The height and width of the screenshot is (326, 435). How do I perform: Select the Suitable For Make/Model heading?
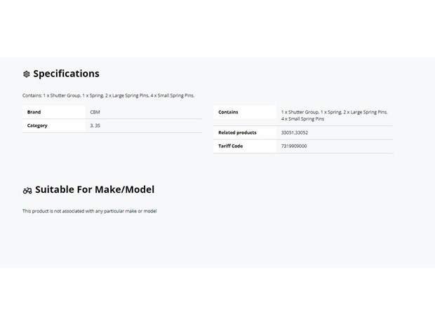pos(95,189)
